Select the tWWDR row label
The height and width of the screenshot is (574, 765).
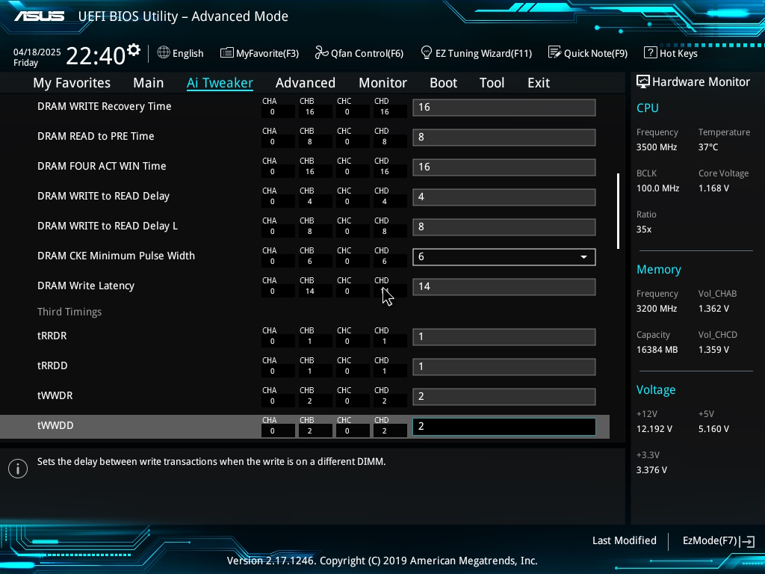55,396
